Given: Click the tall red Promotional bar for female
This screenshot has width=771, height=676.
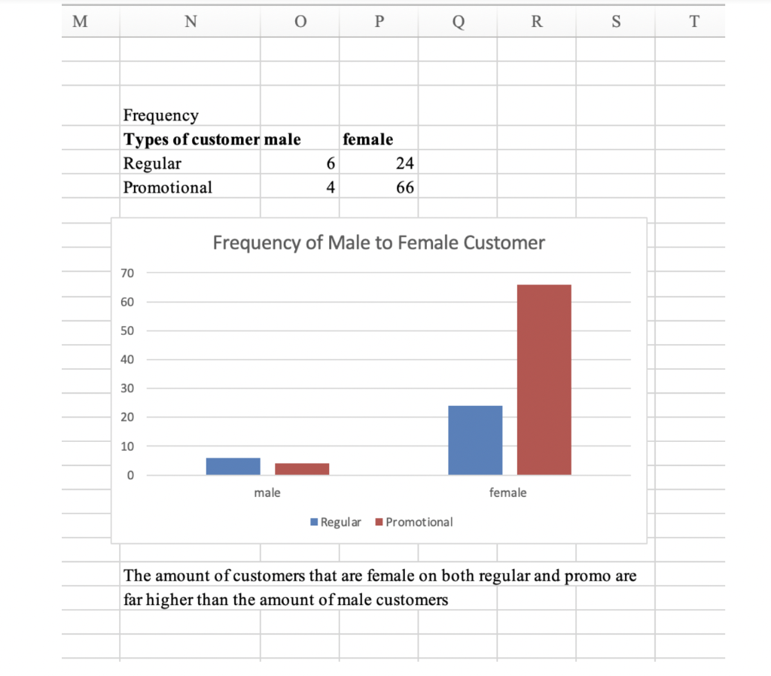Looking at the screenshot, I should tap(544, 376).
